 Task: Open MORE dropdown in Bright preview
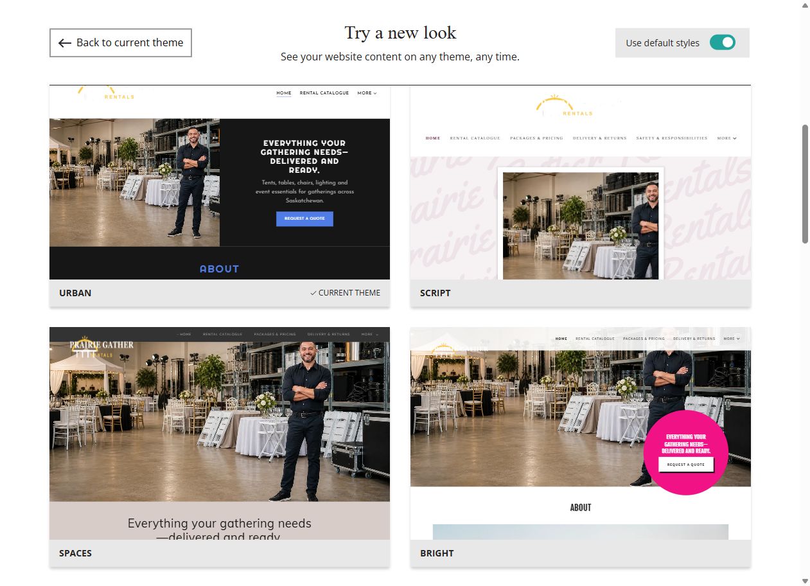click(x=731, y=339)
